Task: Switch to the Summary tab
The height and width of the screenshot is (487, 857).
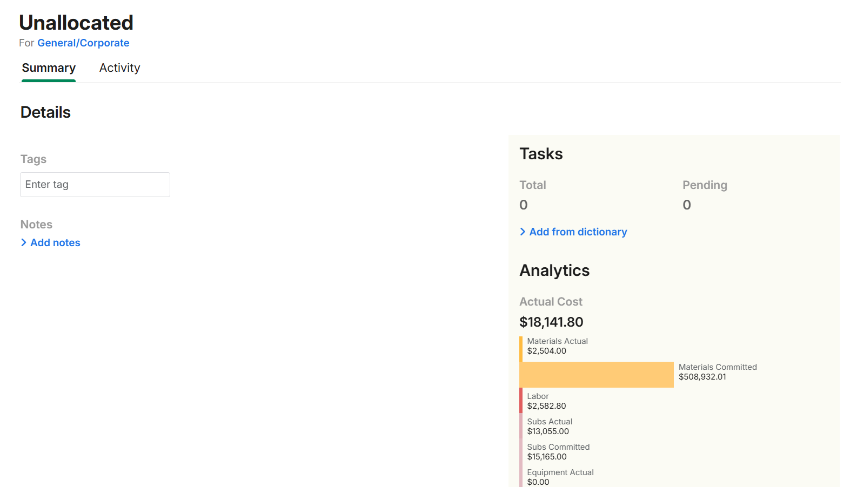Action: click(x=49, y=68)
